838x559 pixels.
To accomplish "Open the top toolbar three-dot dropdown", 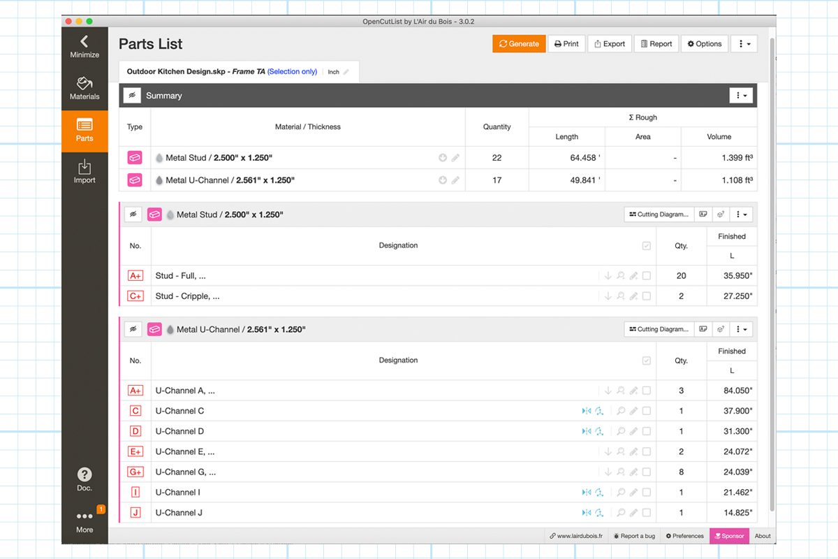I will [x=744, y=44].
